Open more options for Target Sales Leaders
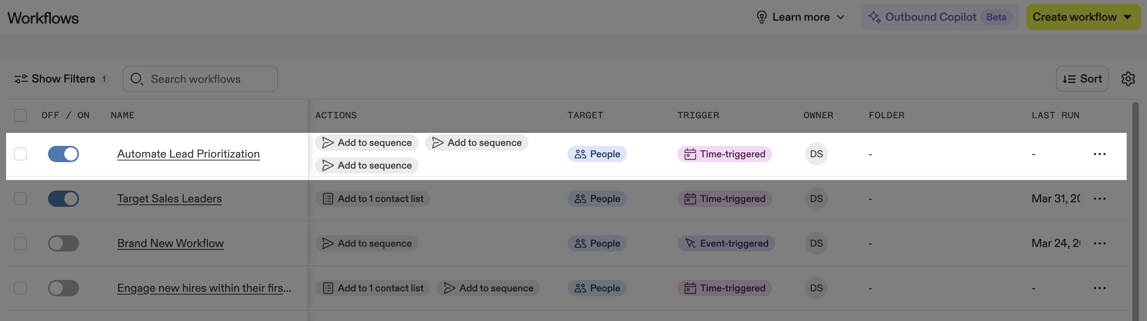This screenshot has height=321, width=1147. [x=1099, y=199]
